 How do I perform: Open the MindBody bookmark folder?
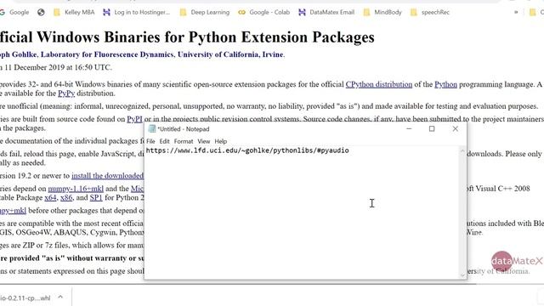382,12
